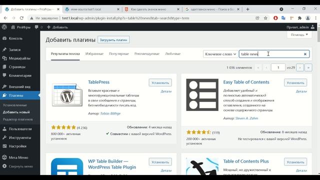Install Easy Table of Contents plugin
The height and width of the screenshot is (180, 320).
pyautogui.click(x=295, y=82)
